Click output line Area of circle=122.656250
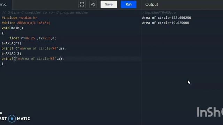 167,18
